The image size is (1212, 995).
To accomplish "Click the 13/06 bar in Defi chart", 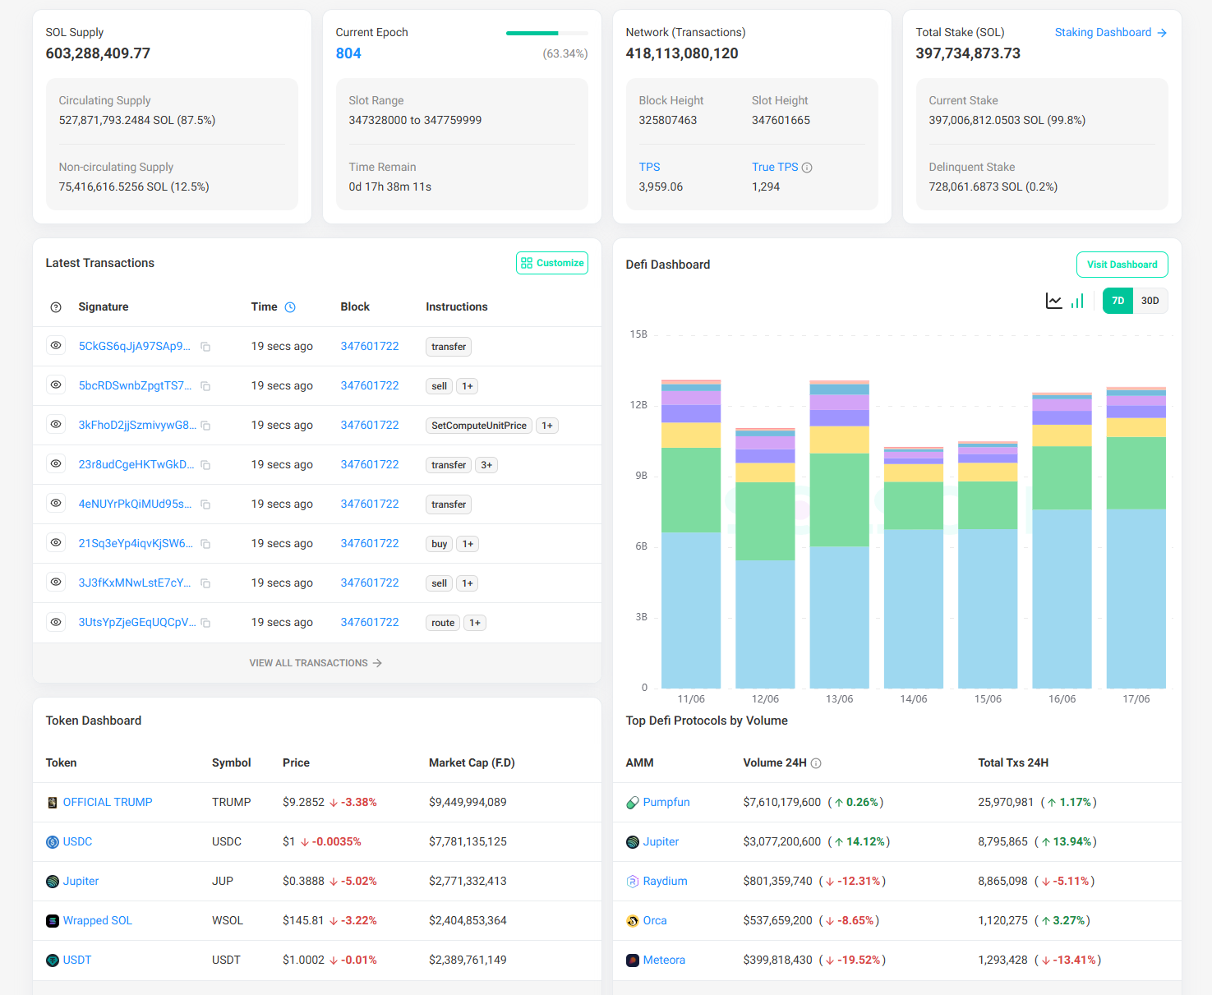I will [x=839, y=534].
